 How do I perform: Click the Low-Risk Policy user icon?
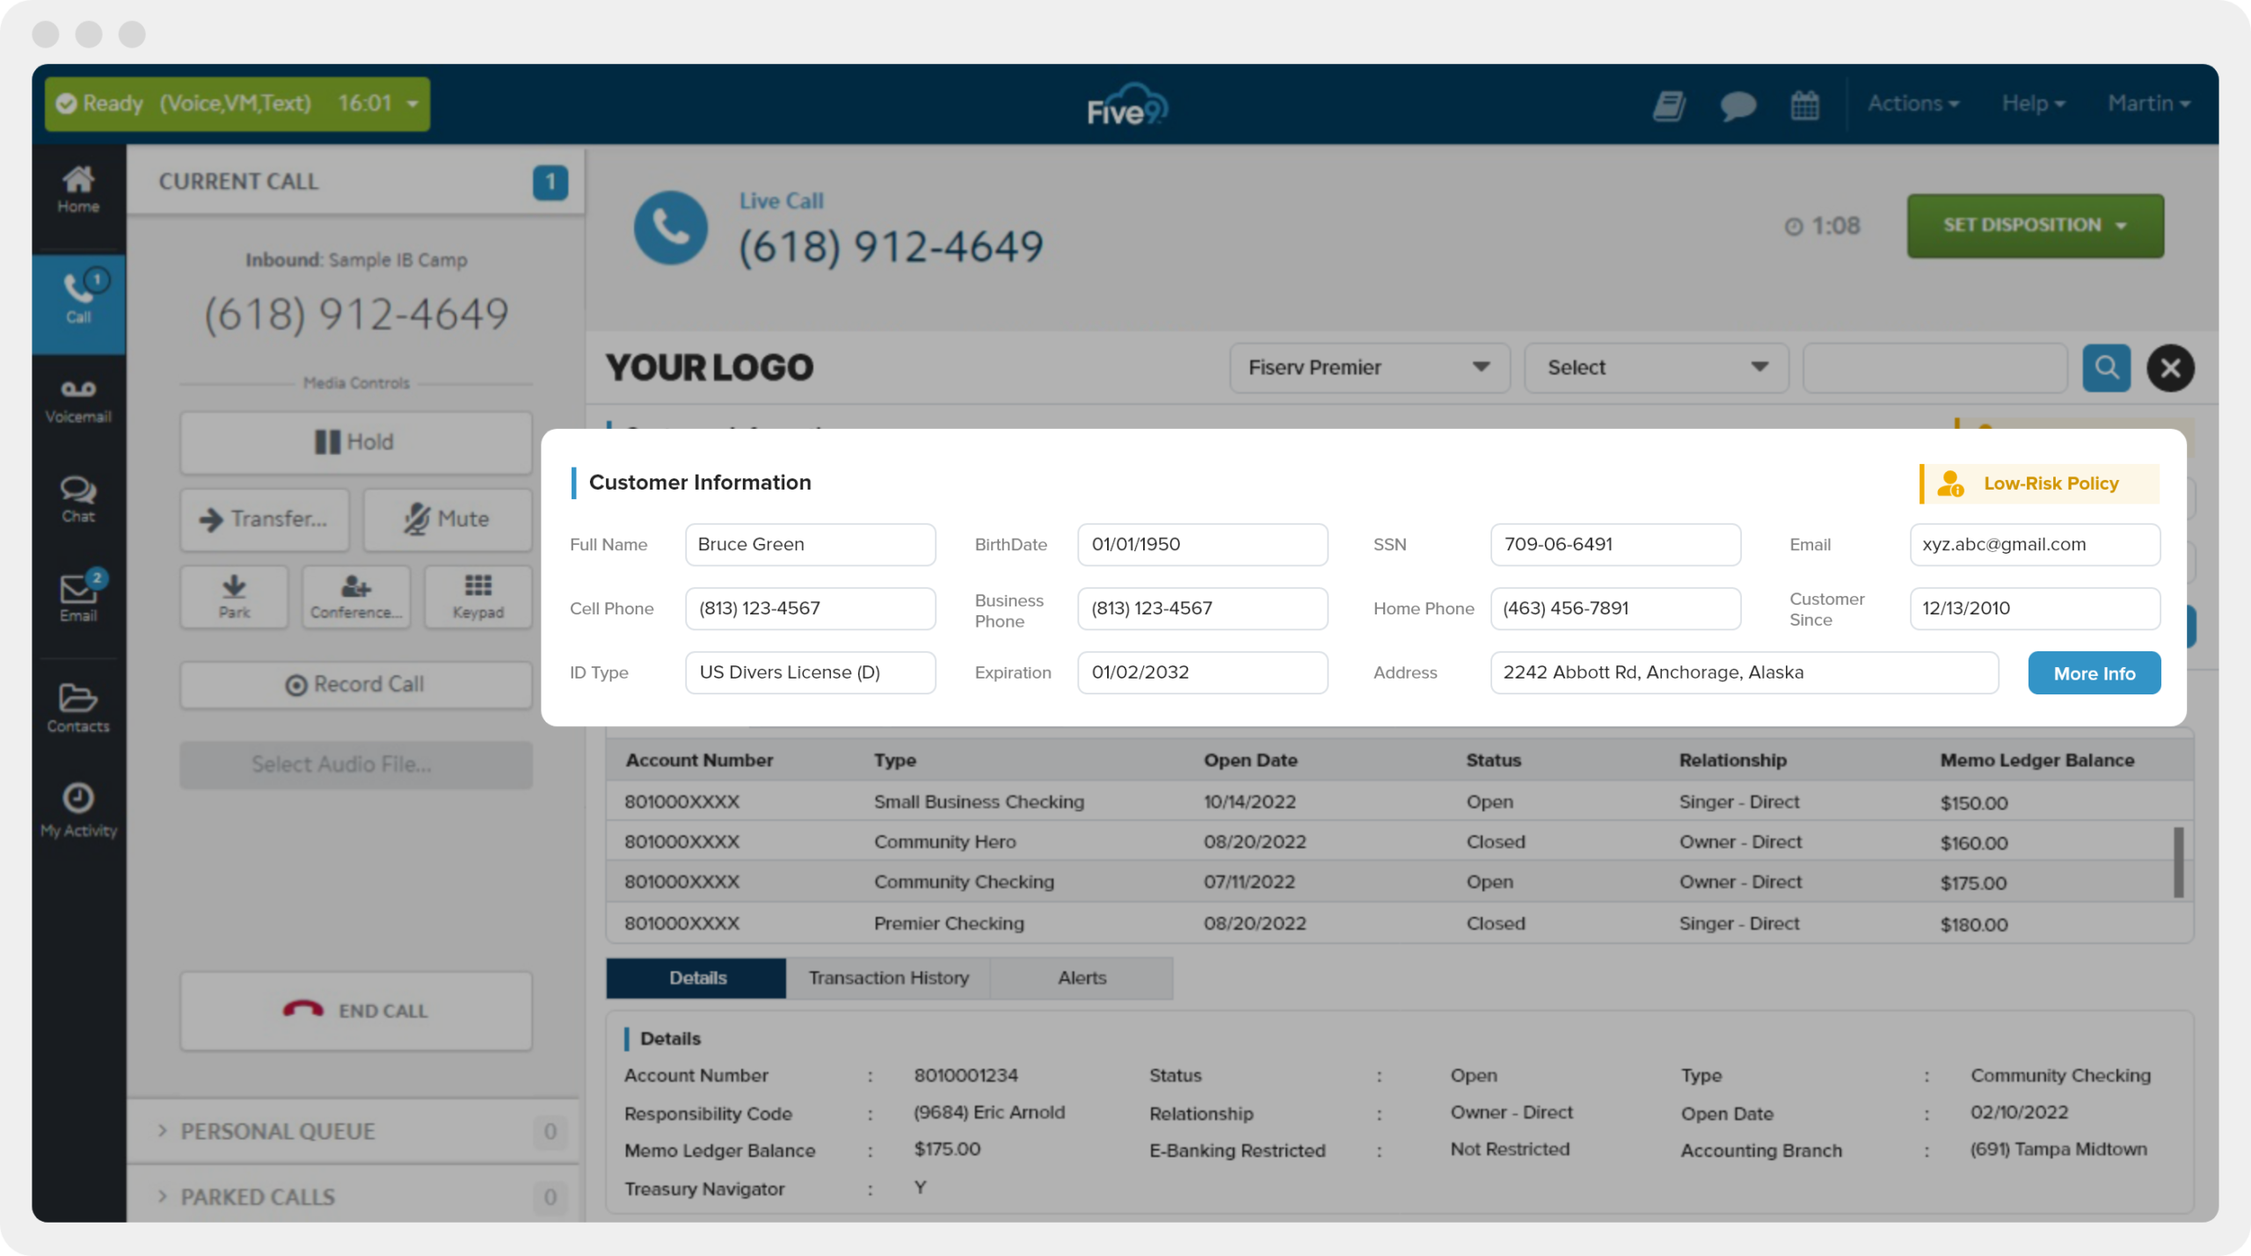pyautogui.click(x=1950, y=483)
